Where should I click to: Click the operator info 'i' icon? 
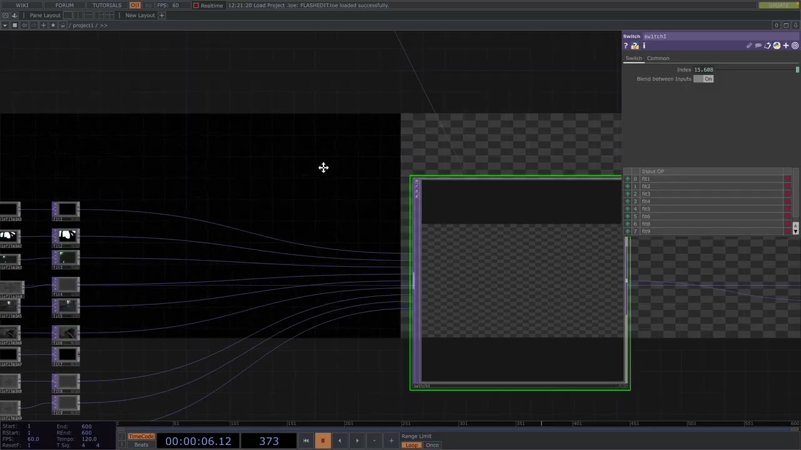tap(644, 46)
